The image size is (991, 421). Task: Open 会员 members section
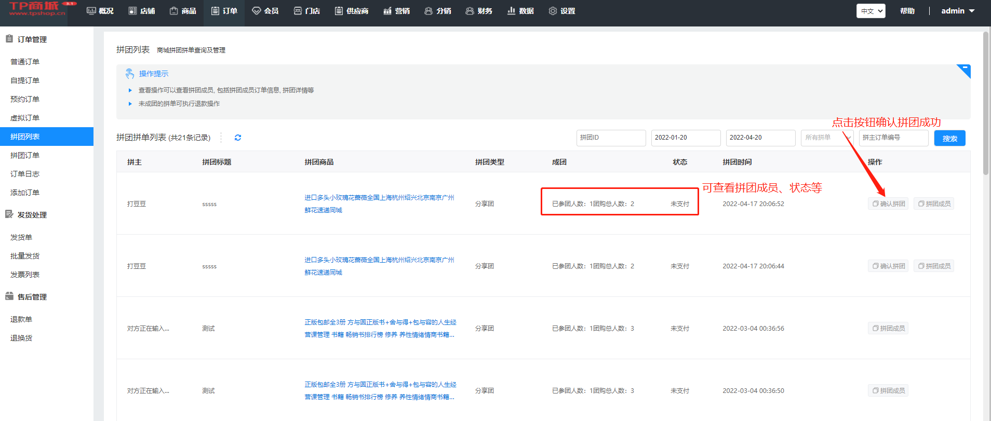pos(265,11)
